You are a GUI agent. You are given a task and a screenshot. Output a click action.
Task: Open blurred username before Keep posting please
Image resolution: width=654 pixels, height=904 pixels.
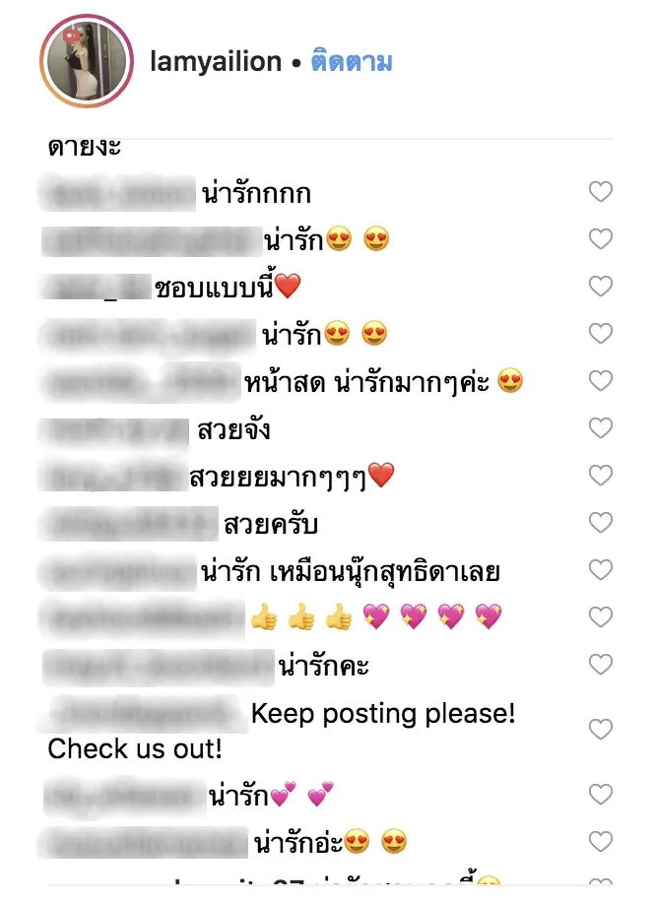click(x=144, y=714)
